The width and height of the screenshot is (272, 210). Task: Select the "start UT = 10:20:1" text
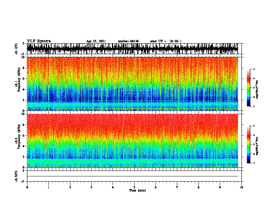pos(166,41)
